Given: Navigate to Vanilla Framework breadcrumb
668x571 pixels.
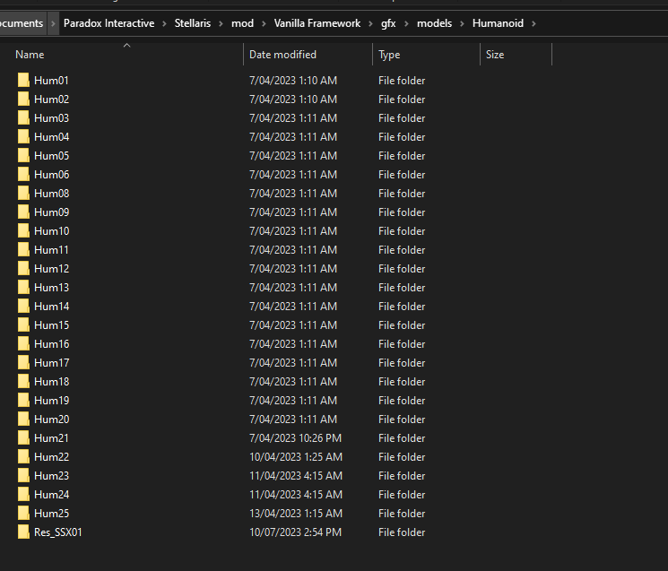Looking at the screenshot, I should (317, 23).
